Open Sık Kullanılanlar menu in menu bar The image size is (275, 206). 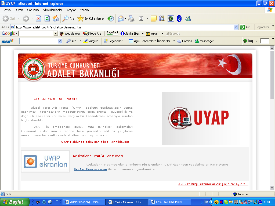[53, 10]
